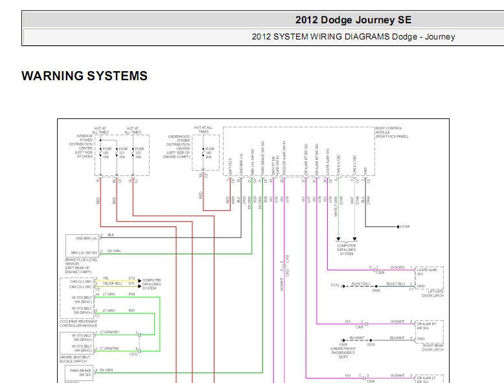This screenshot has height=383, width=504.
Task: Click 'G305 (UNDER FRONT PASSENGER'S SEAT)' label
Action: [x=343, y=351]
